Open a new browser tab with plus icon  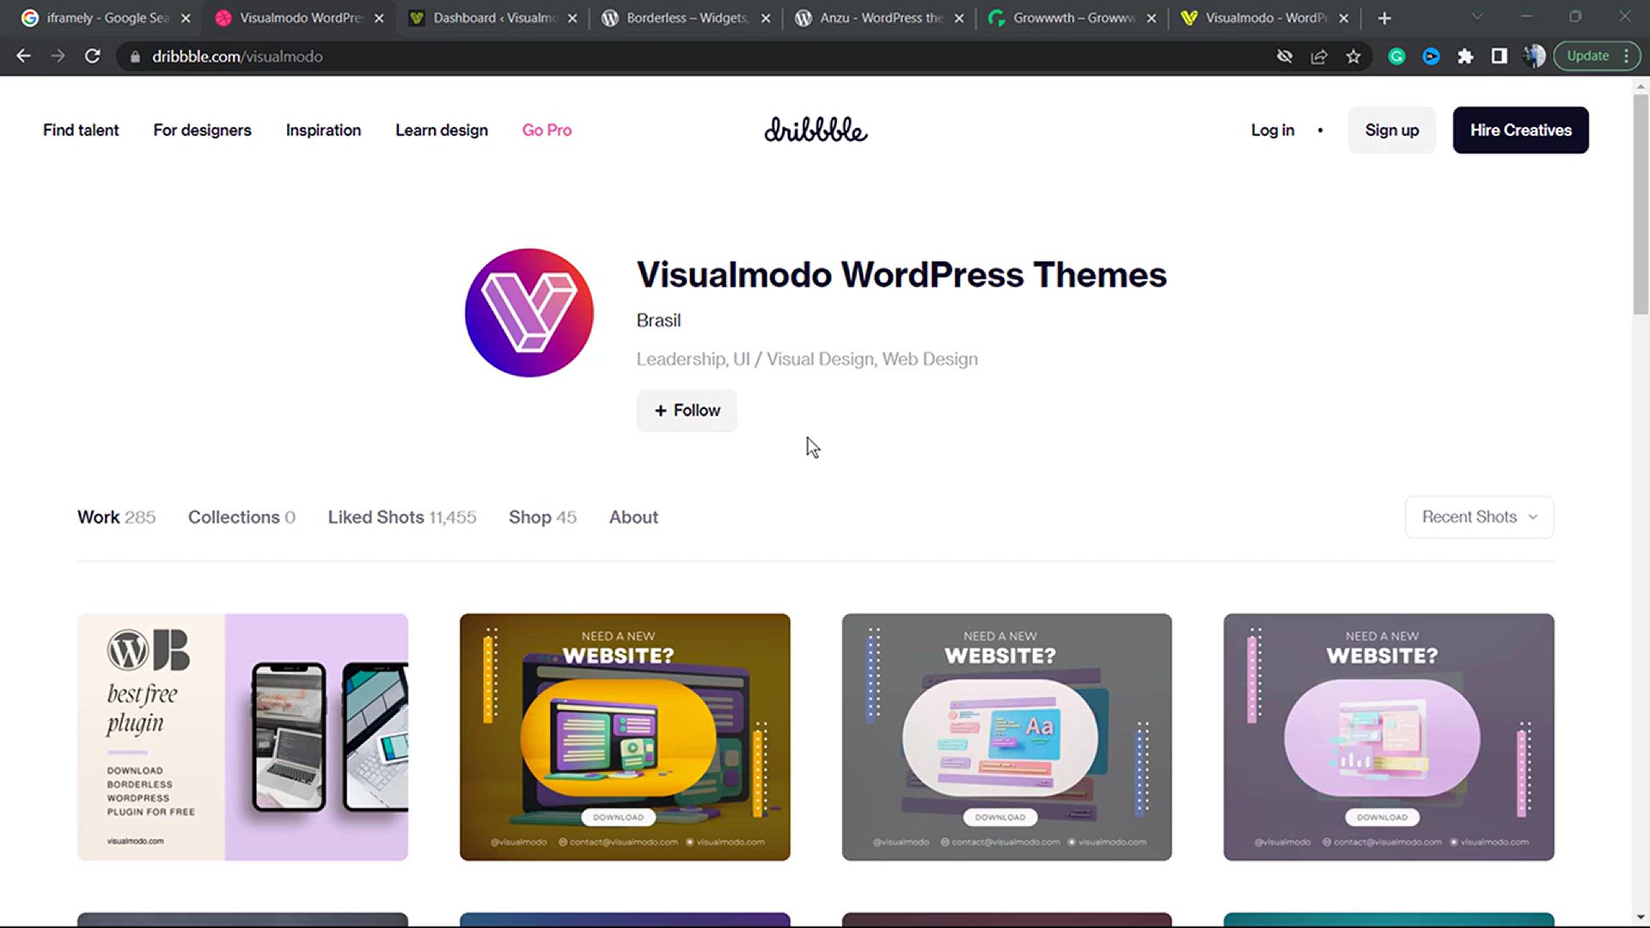(x=1384, y=18)
